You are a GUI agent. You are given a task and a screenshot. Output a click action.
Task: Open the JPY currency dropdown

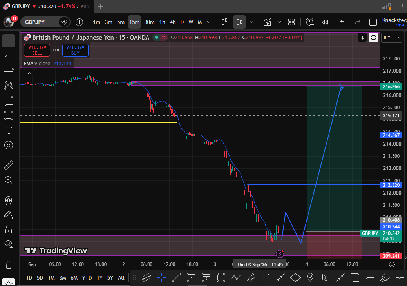(x=391, y=38)
